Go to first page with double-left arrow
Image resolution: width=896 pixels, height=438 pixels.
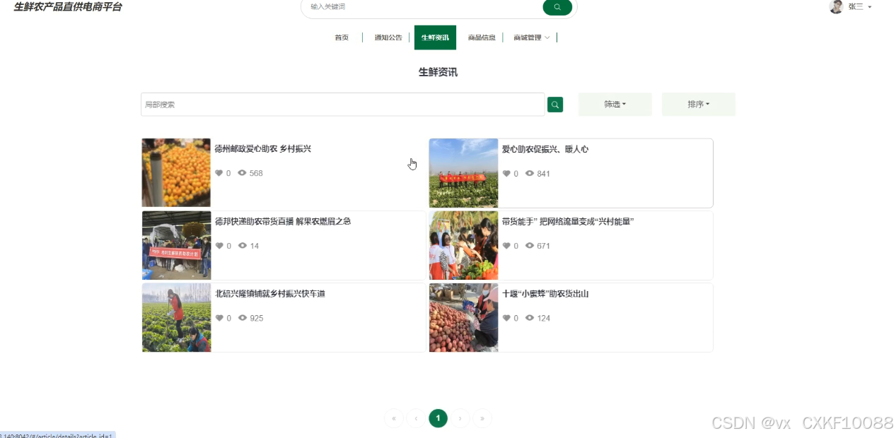394,418
